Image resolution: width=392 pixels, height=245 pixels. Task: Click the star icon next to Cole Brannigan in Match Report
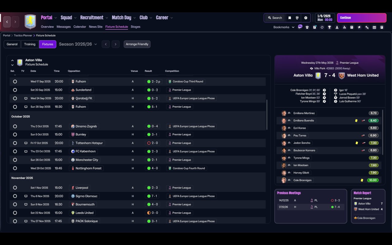coord(355,218)
